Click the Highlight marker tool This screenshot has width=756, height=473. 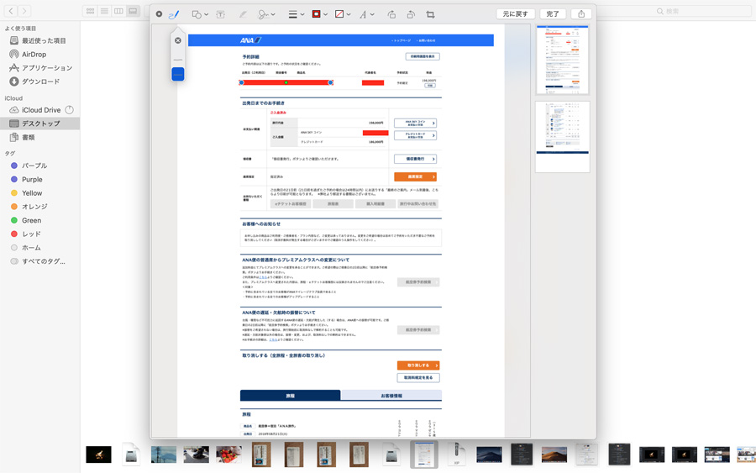[x=243, y=14]
